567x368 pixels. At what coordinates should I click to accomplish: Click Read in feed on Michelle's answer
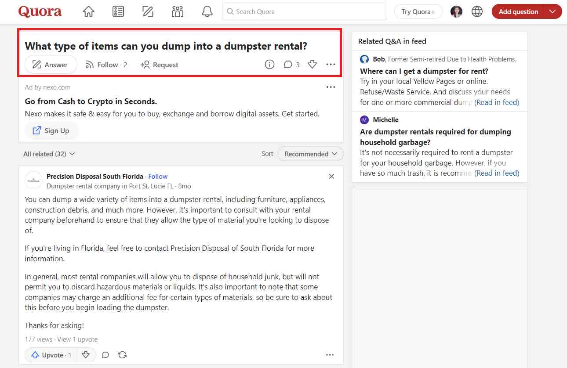[497, 173]
